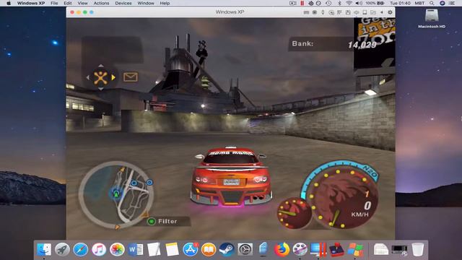Screen dimensions: 462x260
Task: Launch Microsoft Word from the dock
Action: 136,249
